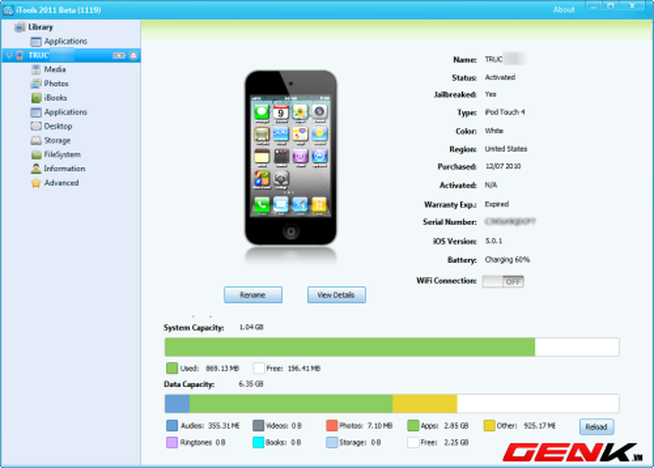Click the Desktop icon under the device
The height and width of the screenshot is (468, 654).
[36, 126]
